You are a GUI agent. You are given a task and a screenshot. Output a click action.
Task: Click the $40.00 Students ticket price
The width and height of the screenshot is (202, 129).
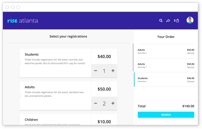(104, 56)
